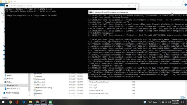Maximize the front cmd.exe window
Screen dimensions: 187x105
(129, 6)
